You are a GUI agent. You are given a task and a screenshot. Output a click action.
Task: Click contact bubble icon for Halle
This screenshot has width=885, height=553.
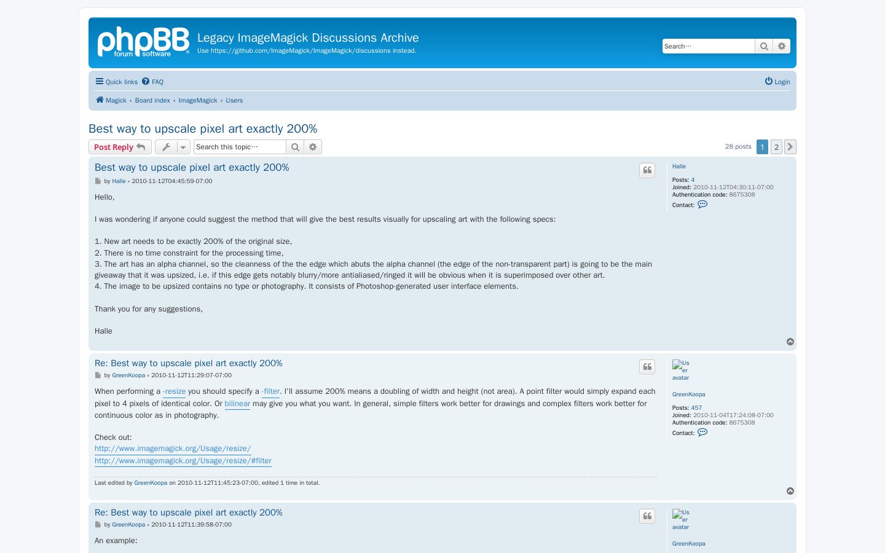[702, 205]
